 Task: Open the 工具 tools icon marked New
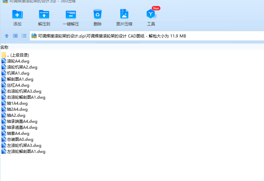pos(151,14)
